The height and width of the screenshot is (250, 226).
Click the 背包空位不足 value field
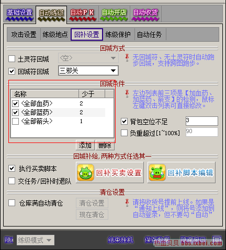[202, 121]
